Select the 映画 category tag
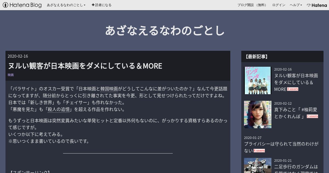Screen dimensions: 329x173 [11, 75]
